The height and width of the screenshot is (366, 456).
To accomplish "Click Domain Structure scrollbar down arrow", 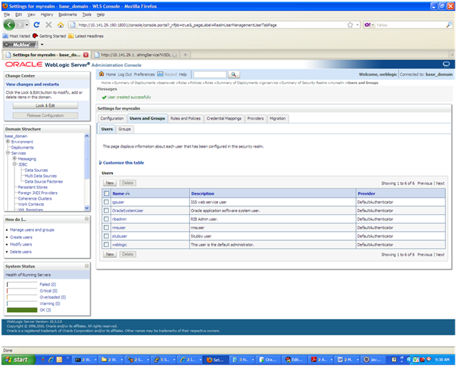I will coord(87,208).
